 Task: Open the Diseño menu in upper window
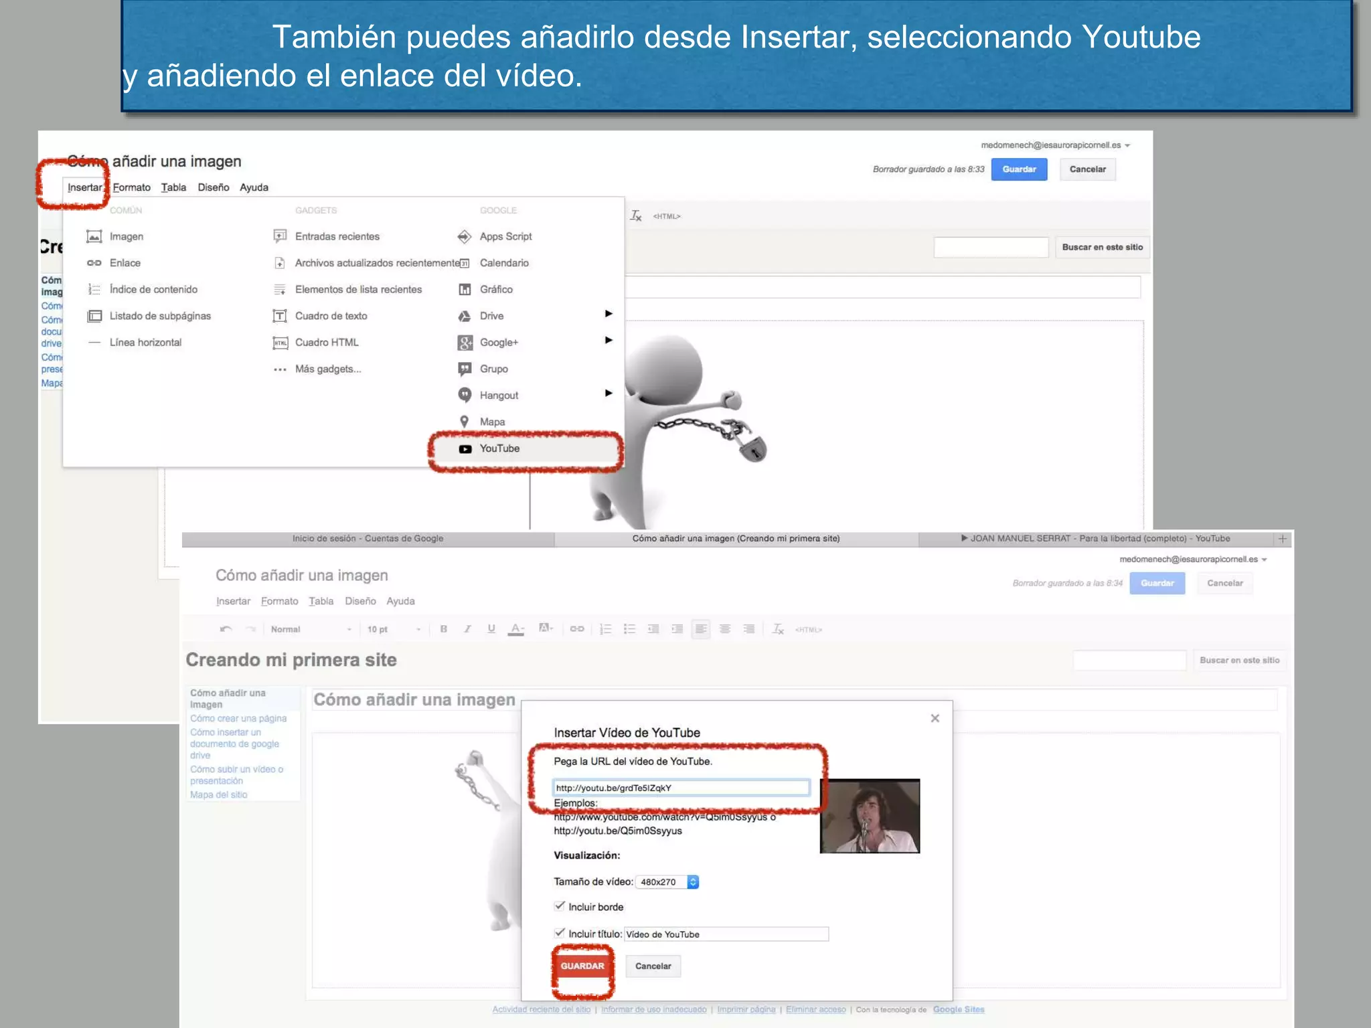pos(214,187)
